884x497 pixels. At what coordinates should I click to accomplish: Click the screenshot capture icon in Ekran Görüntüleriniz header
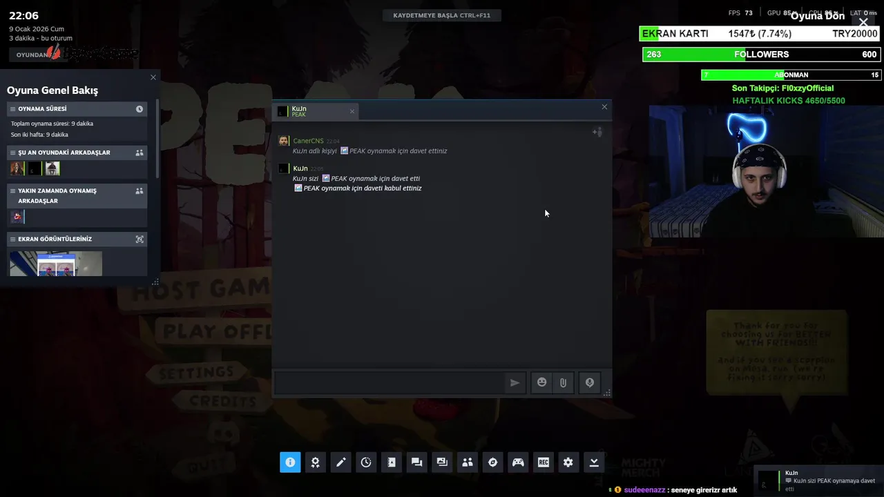click(x=140, y=240)
